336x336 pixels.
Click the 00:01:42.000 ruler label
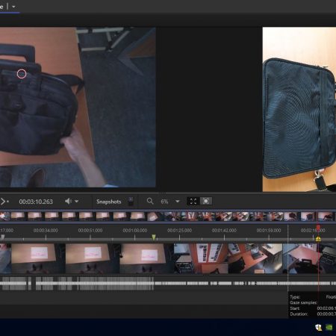(224, 231)
